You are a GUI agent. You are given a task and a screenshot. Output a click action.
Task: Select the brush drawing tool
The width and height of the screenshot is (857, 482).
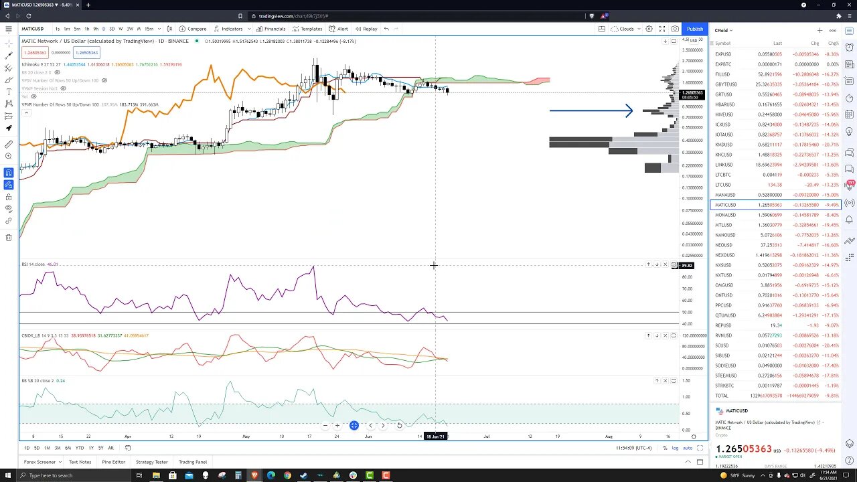(x=8, y=80)
